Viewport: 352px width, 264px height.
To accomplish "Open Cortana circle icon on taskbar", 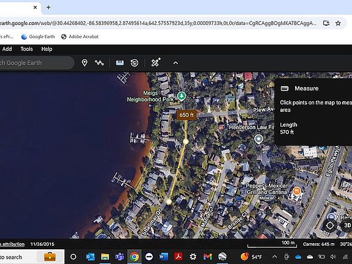I will click(73, 257).
